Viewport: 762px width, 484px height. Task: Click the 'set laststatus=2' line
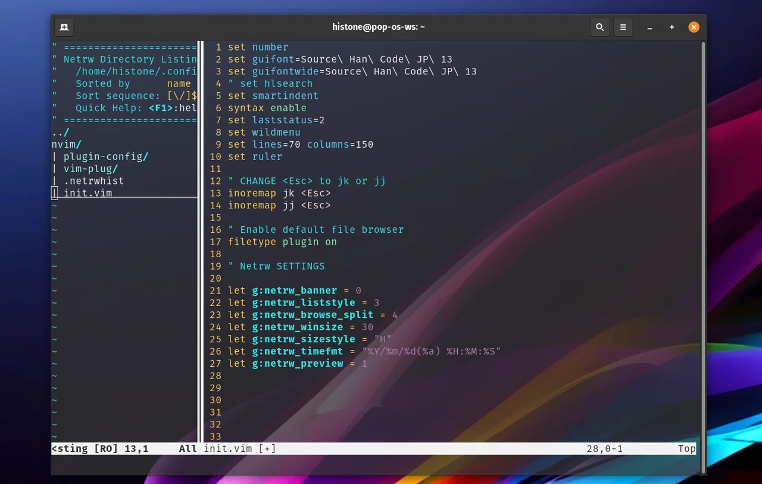(276, 120)
